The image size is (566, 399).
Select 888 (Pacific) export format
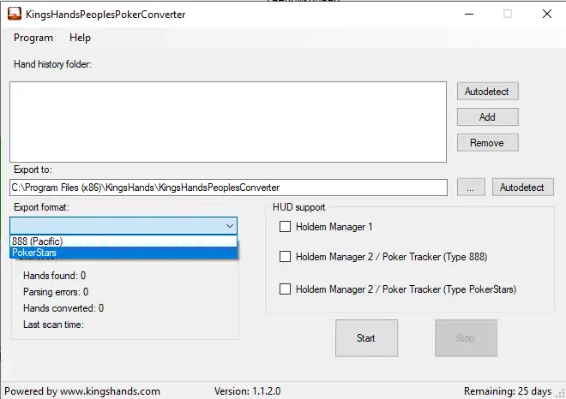[123, 241]
